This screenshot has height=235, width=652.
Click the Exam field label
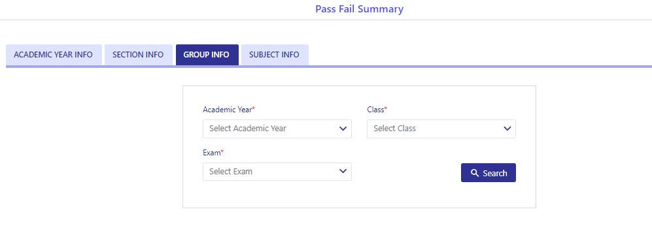tap(212, 153)
